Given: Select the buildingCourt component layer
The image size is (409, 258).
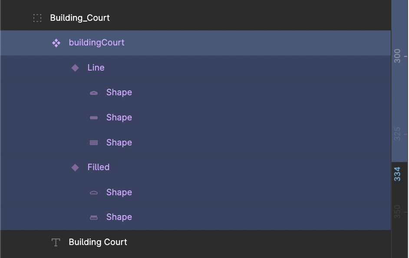Looking at the screenshot, I should [x=96, y=43].
